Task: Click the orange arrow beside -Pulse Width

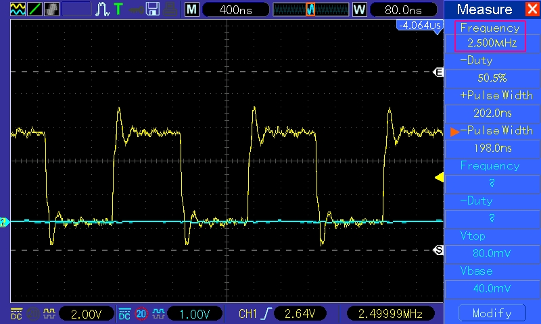Action: (x=454, y=132)
